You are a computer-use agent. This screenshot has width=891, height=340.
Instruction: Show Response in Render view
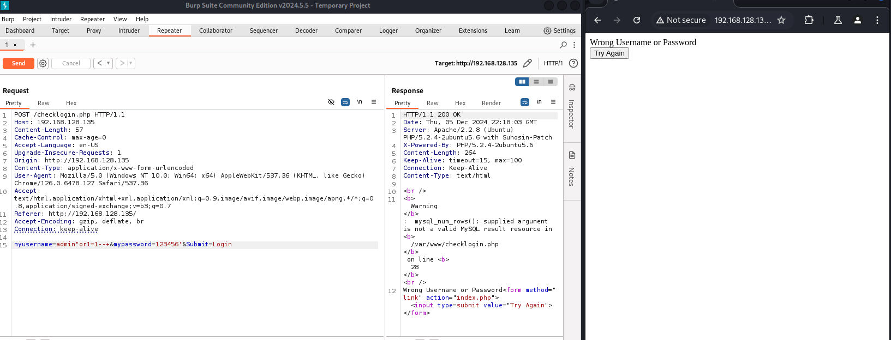coord(491,103)
